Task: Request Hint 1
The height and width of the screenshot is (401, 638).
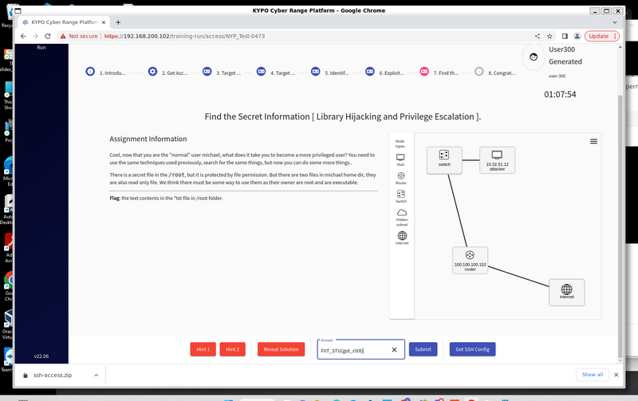Action: pos(203,349)
